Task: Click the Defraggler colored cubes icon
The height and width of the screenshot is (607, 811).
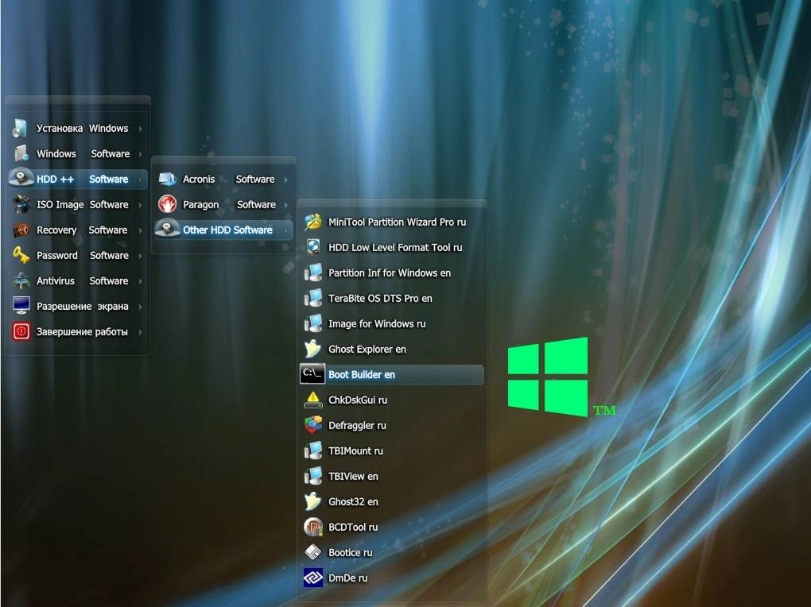Action: (x=313, y=425)
